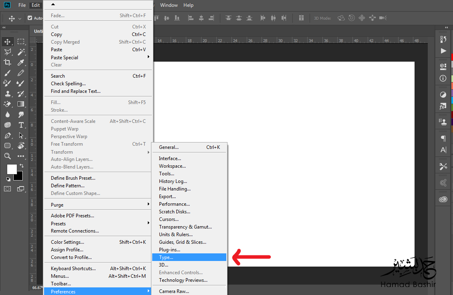Screen dimensions: 453x295
Task: Open the Actions play panel icon
Action: tap(443, 51)
